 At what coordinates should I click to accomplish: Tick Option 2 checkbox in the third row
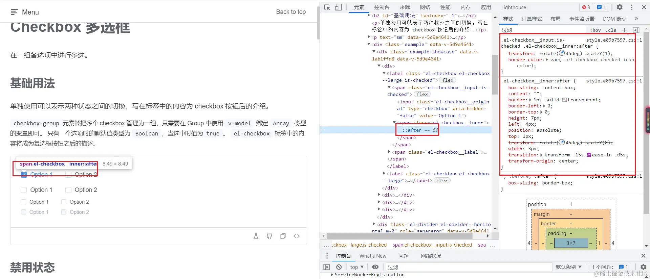point(64,202)
